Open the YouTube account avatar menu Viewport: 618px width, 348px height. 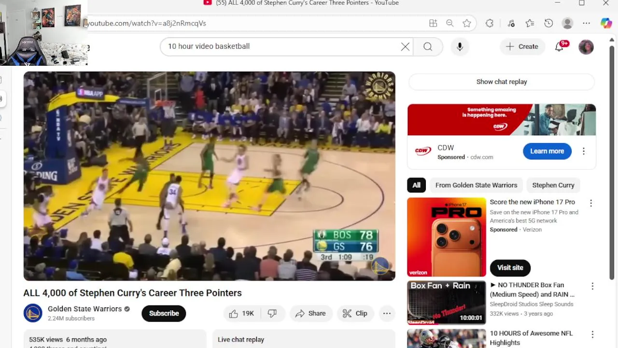[x=586, y=47]
